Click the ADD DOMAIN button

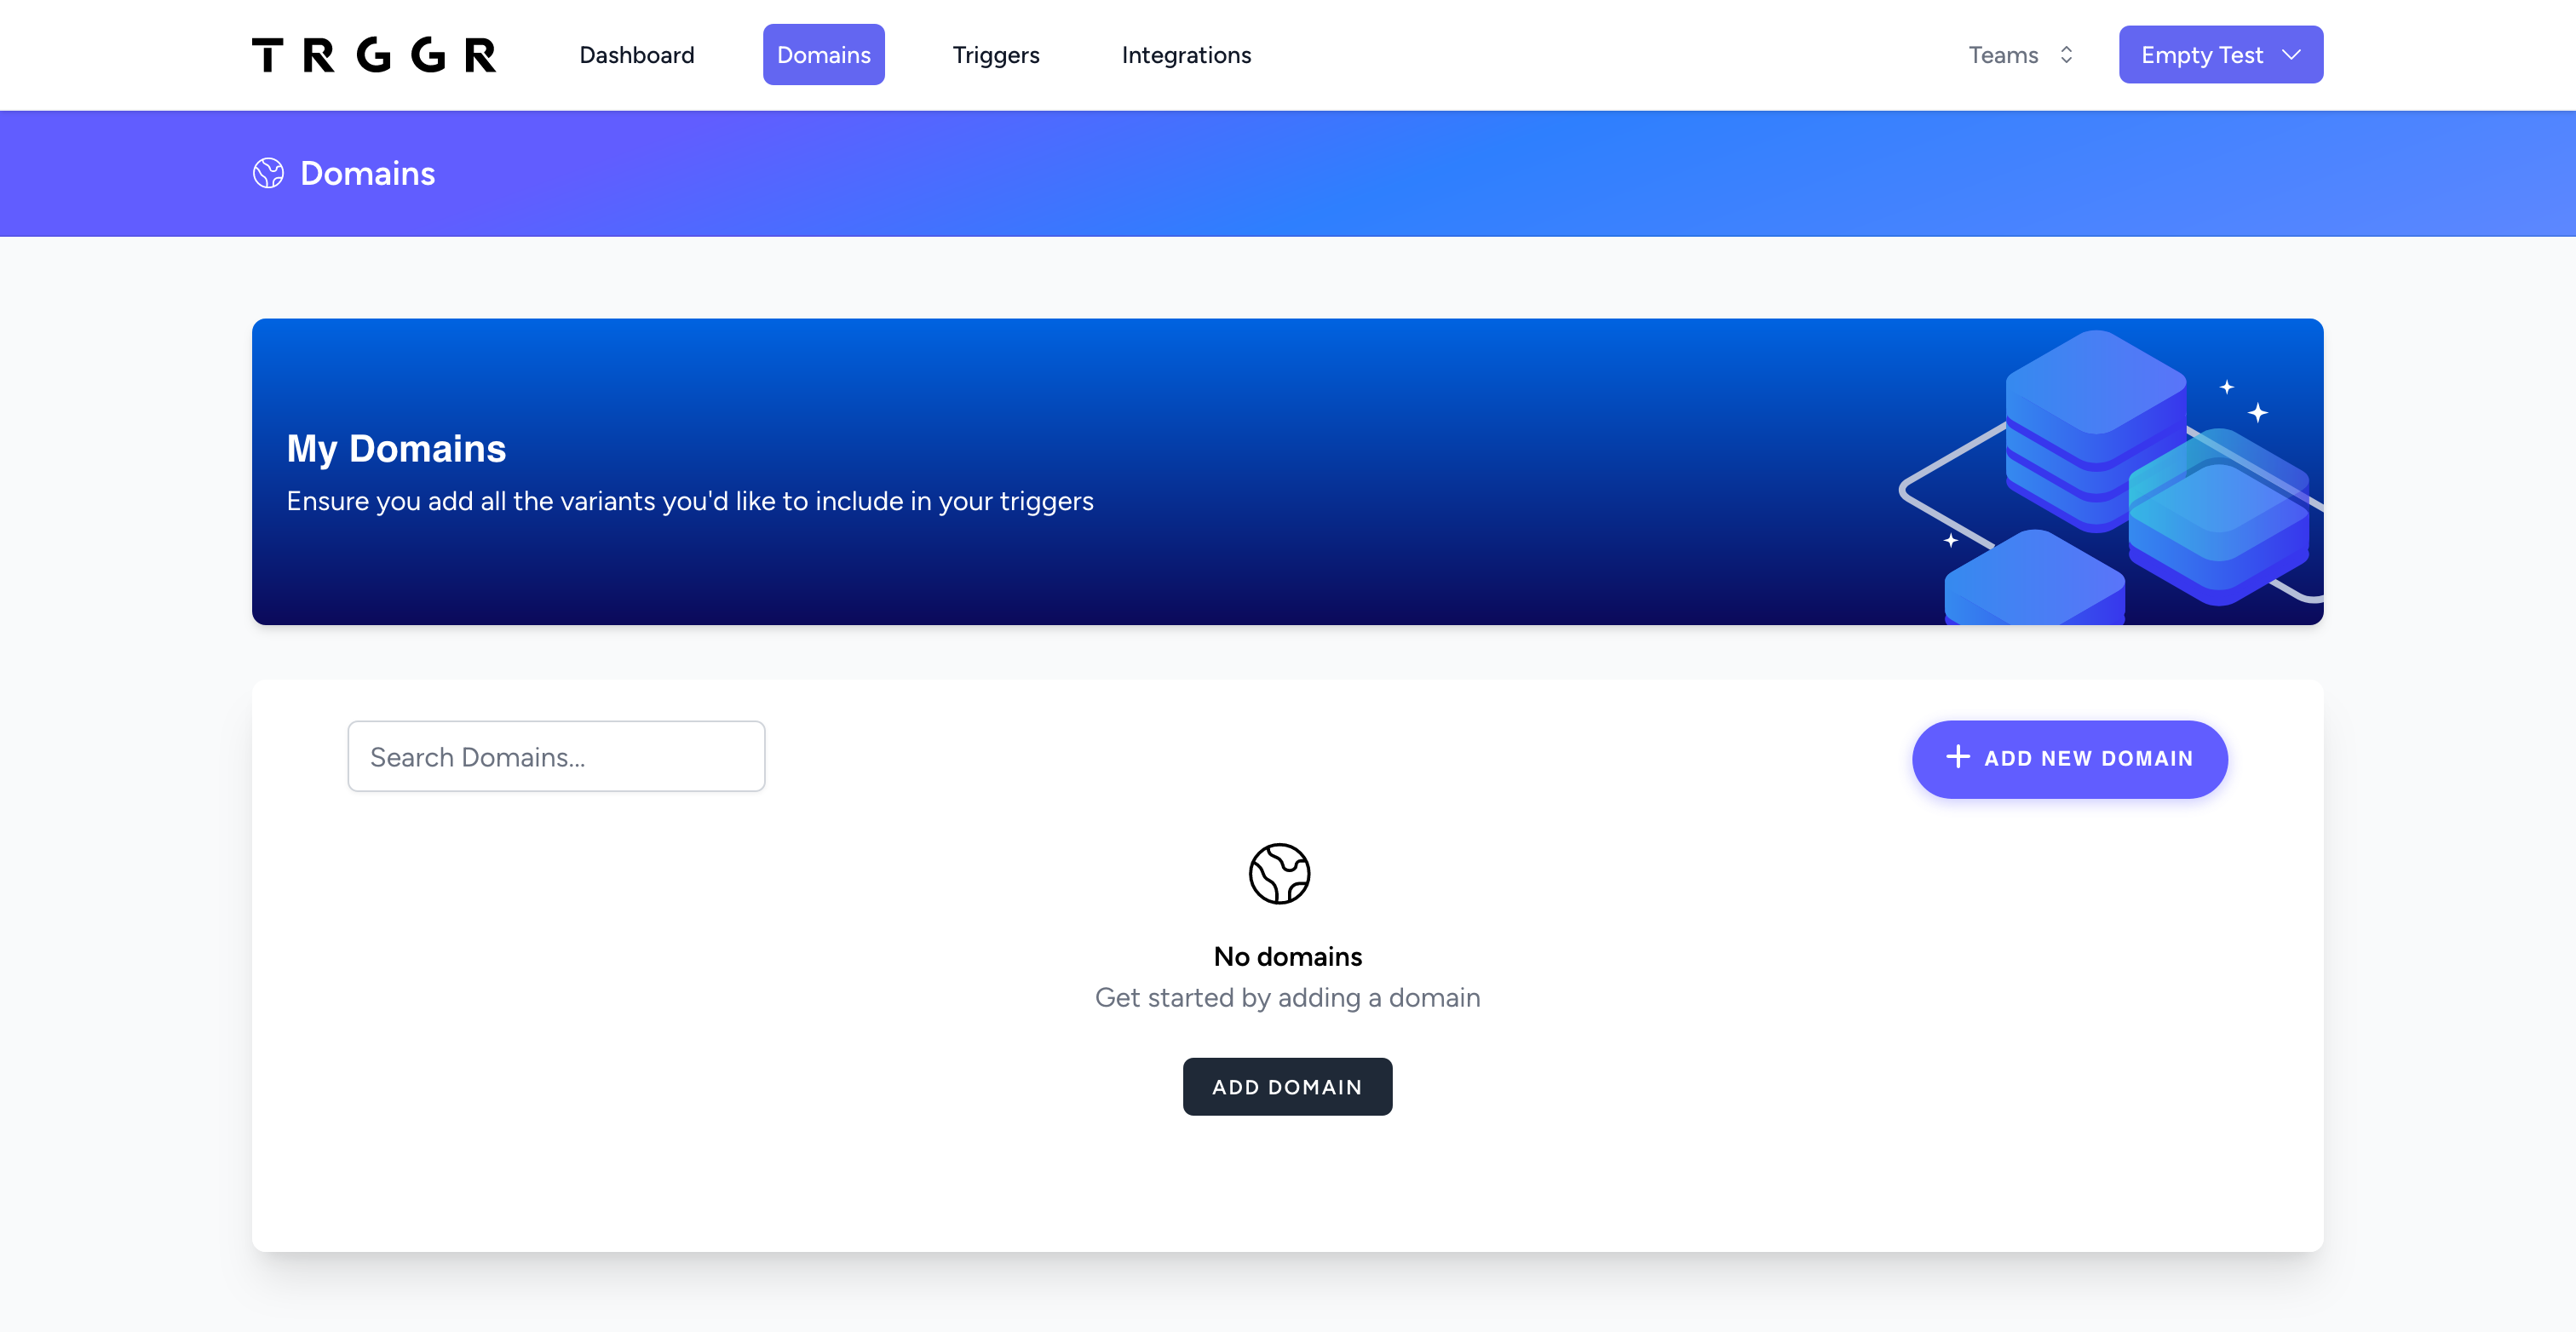click(1288, 1086)
